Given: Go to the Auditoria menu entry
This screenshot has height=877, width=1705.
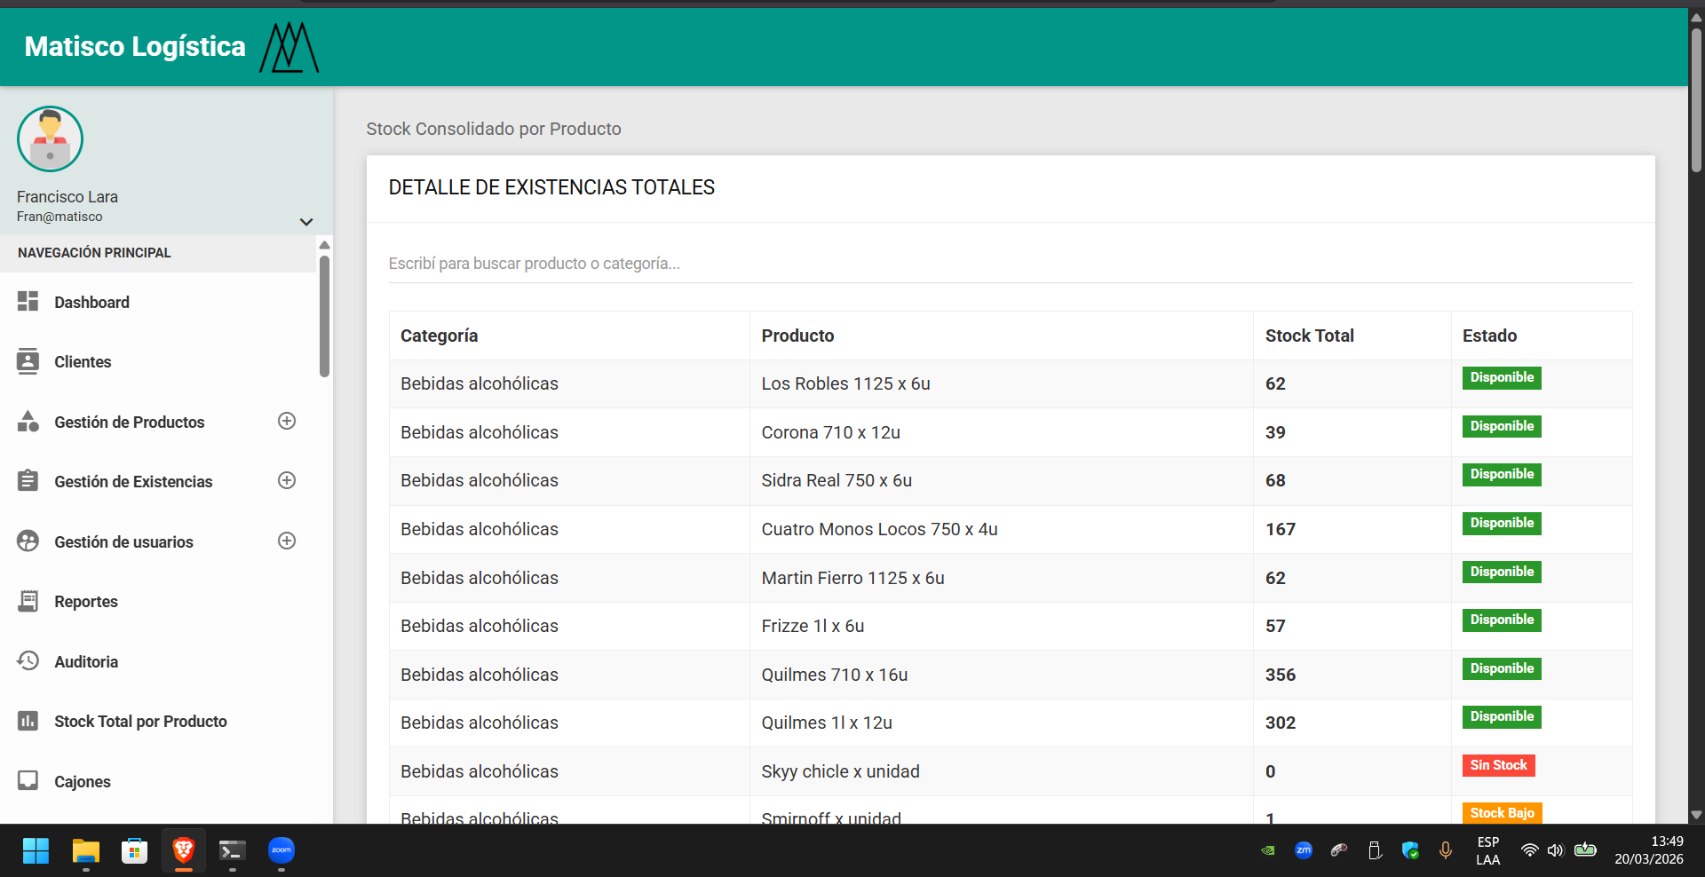Looking at the screenshot, I should [86, 662].
